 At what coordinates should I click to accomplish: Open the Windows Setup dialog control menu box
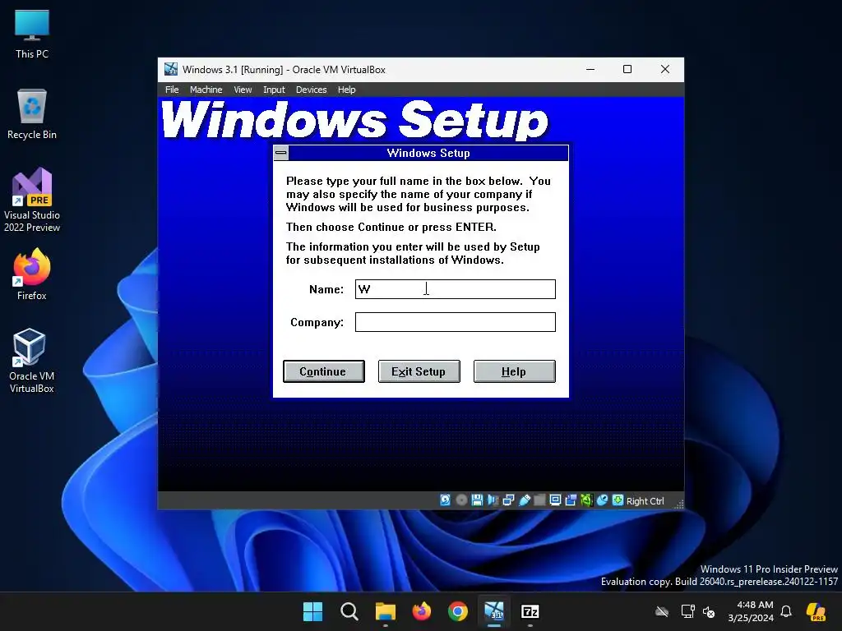click(x=281, y=153)
